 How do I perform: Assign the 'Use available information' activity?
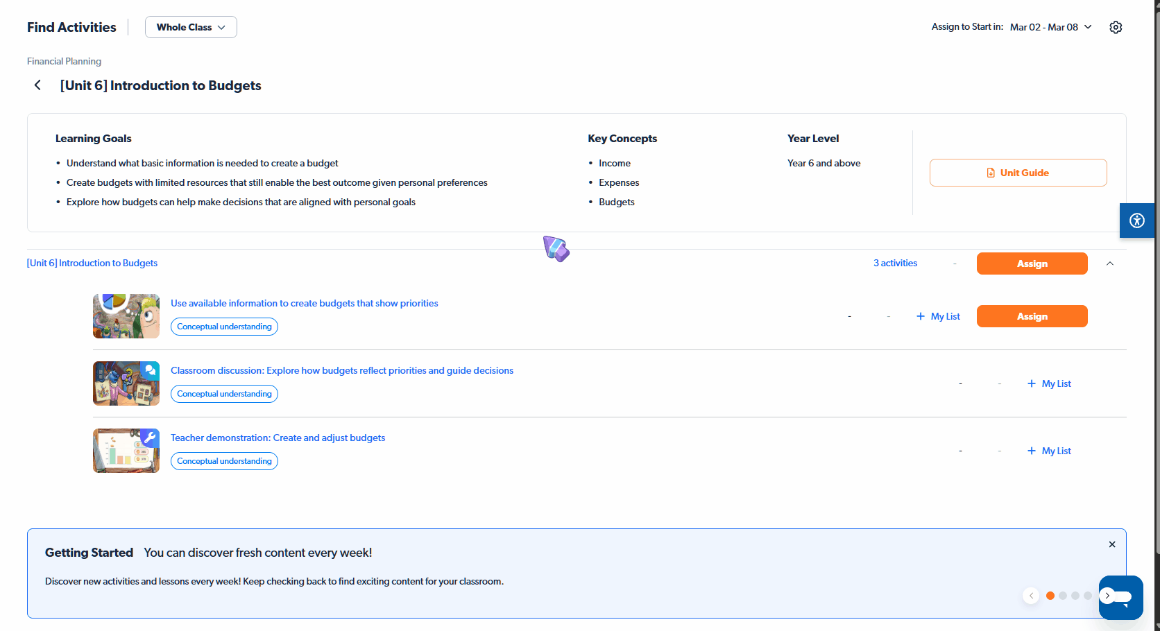tap(1032, 316)
